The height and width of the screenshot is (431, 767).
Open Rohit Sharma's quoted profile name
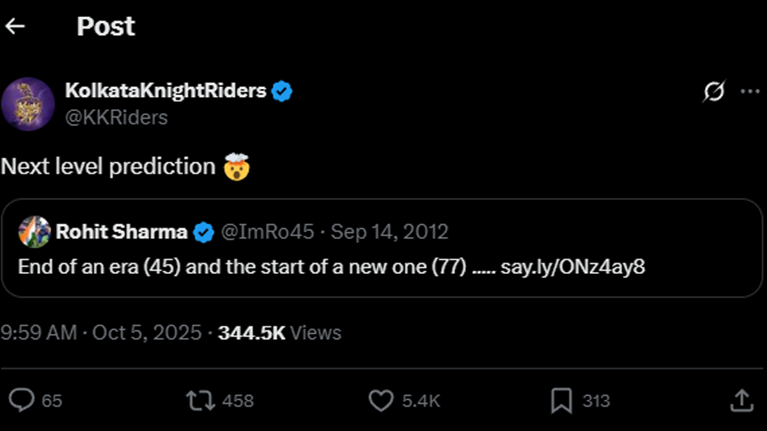point(121,232)
